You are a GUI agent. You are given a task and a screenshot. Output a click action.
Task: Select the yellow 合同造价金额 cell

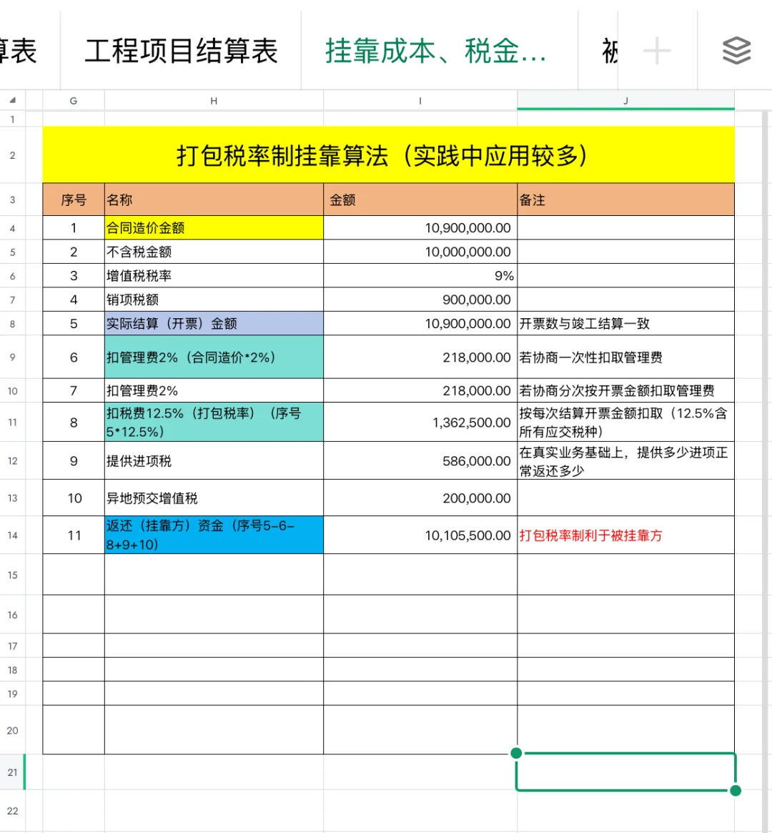[214, 228]
